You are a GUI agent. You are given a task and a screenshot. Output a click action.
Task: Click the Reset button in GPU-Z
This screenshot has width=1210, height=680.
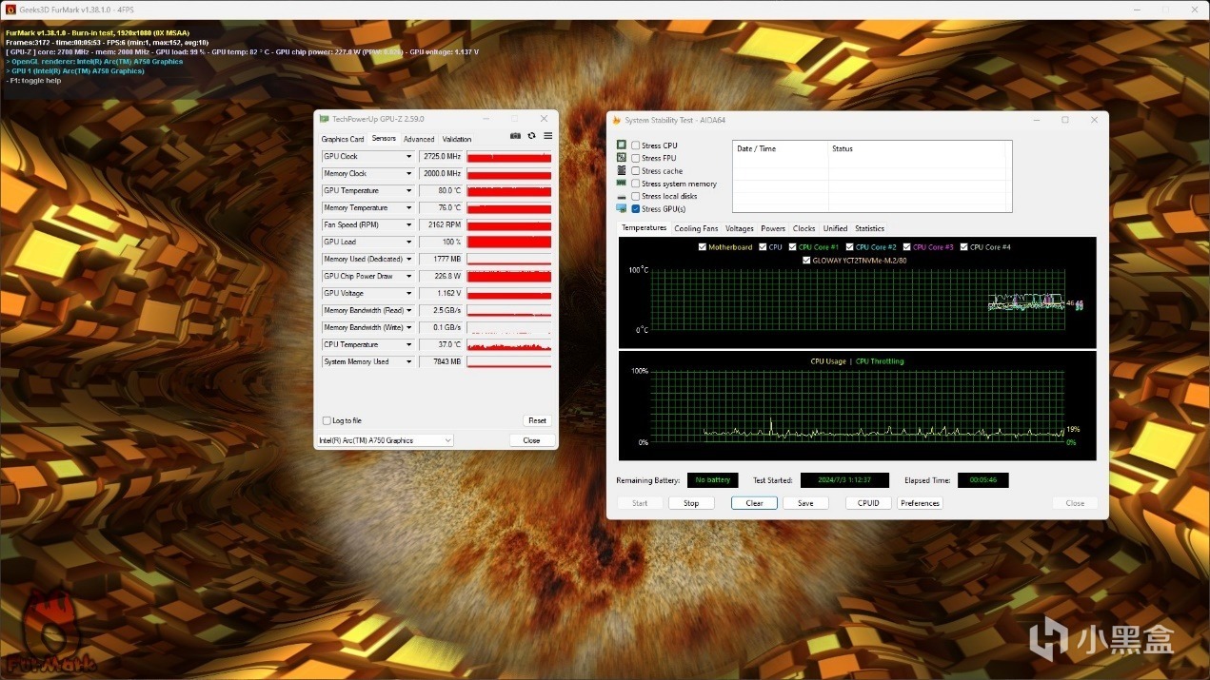coord(537,420)
